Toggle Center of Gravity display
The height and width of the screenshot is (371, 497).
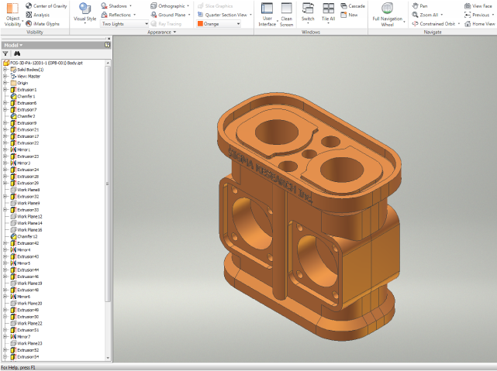[47, 6]
